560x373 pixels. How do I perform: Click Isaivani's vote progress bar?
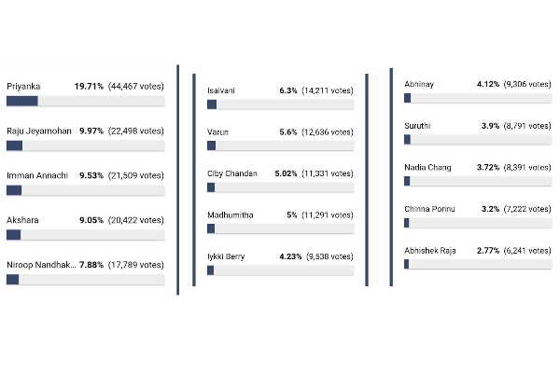pos(280,104)
